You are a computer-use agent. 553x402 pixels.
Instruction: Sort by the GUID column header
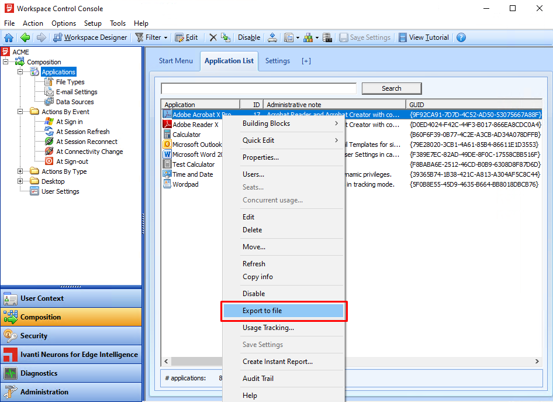(473, 105)
